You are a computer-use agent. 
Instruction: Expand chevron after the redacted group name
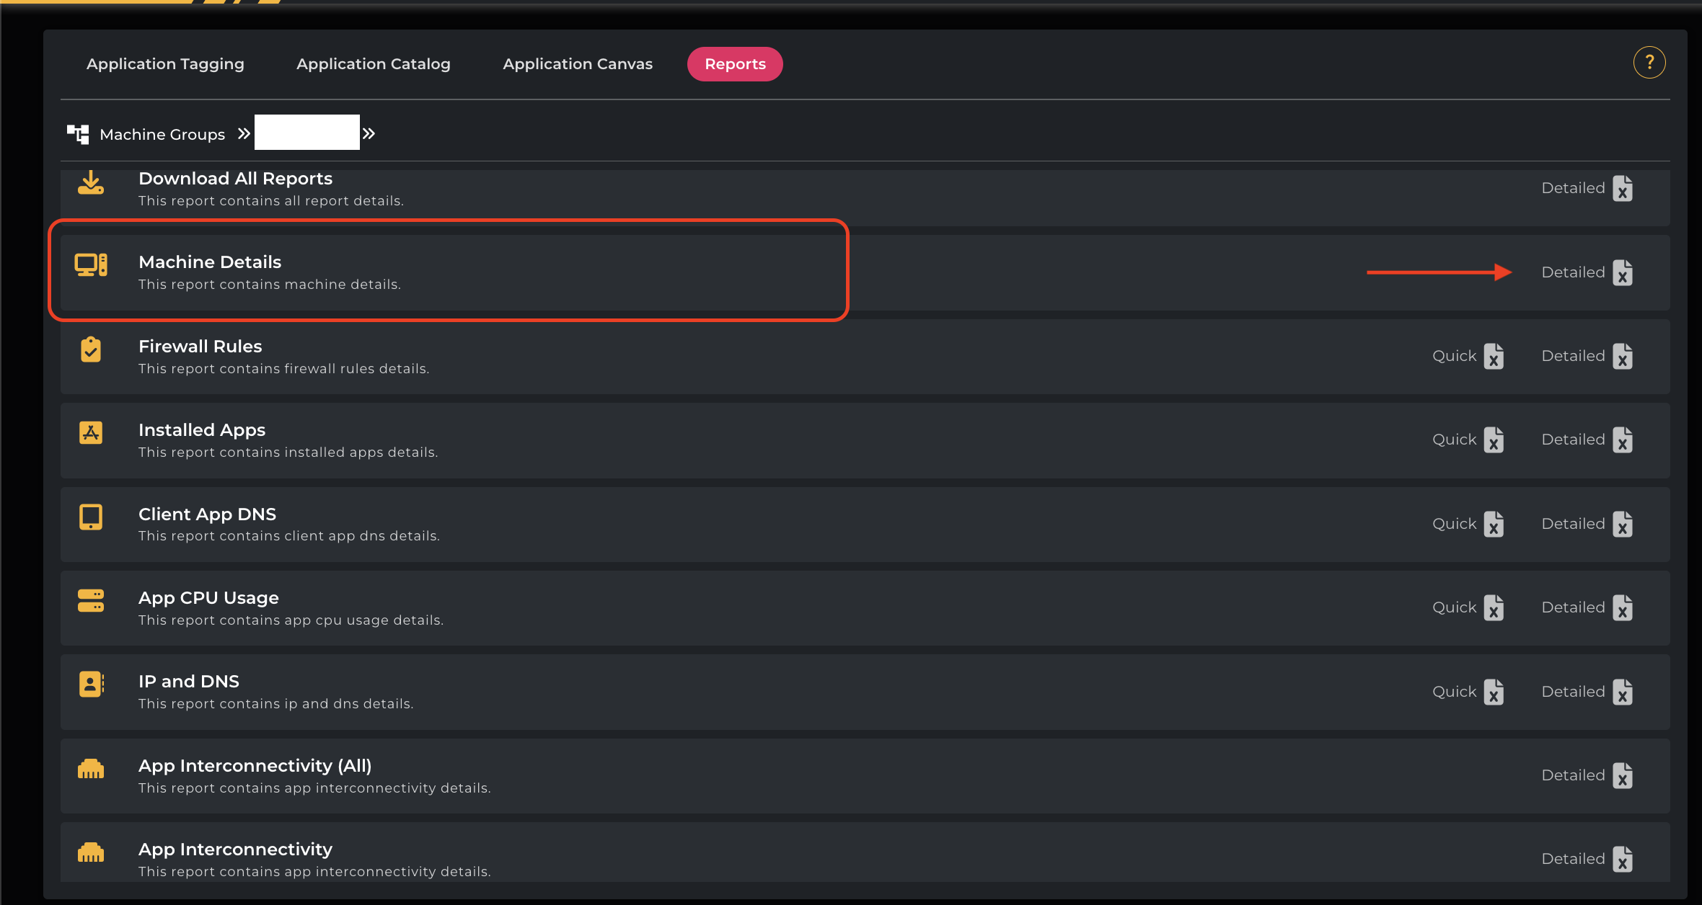(369, 134)
